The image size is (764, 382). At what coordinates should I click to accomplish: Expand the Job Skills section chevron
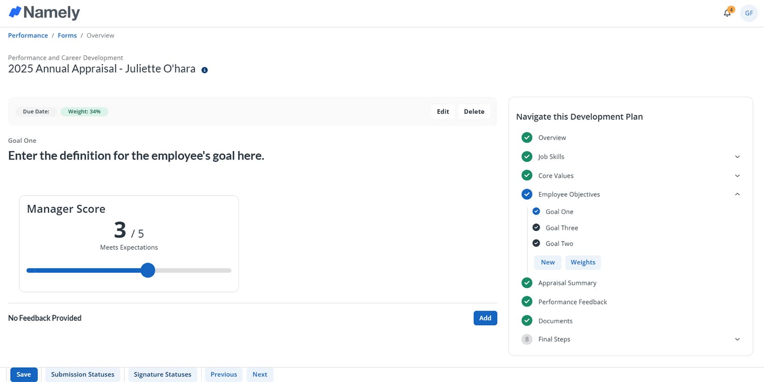737,157
